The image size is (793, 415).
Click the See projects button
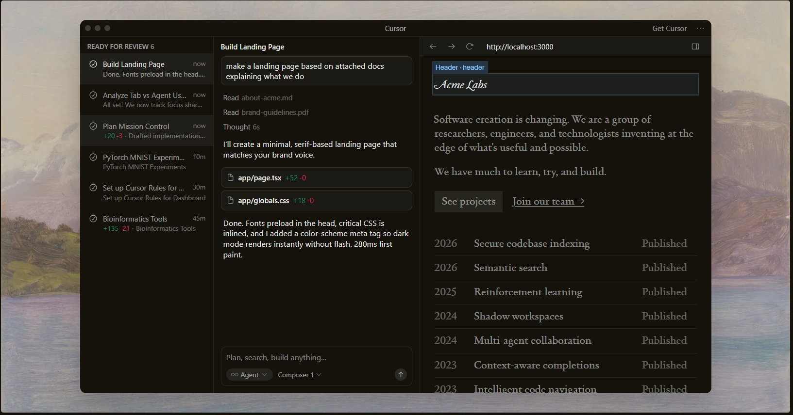468,201
